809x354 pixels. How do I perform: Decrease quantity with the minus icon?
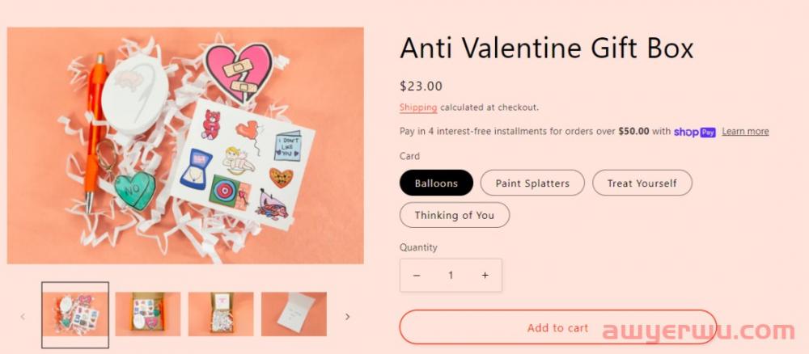click(417, 276)
